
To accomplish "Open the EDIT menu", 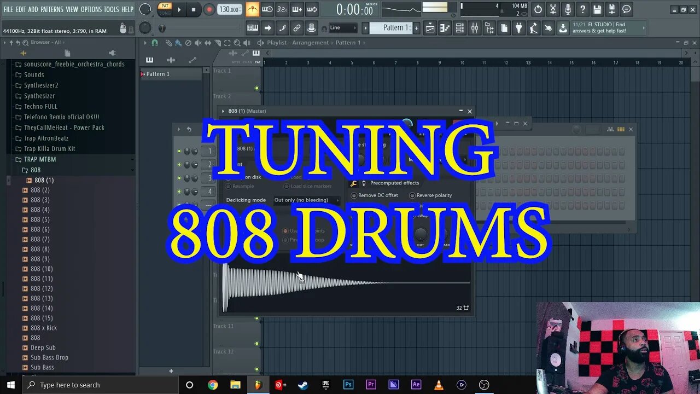I will (x=21, y=9).
